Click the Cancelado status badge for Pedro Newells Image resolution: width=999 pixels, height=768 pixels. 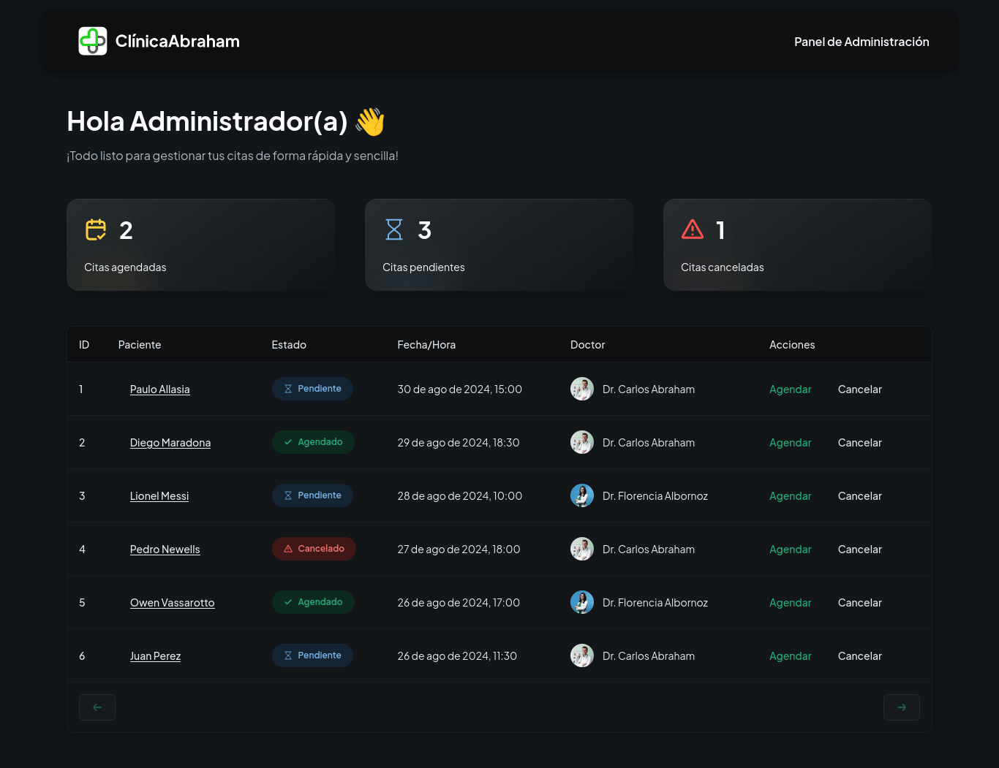click(314, 549)
